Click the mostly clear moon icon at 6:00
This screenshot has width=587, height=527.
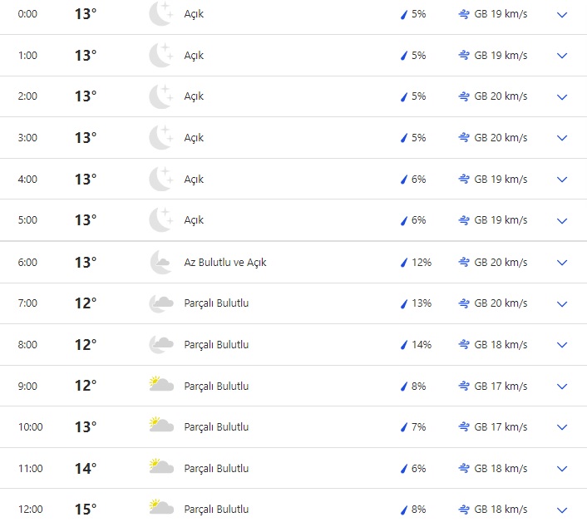[x=160, y=262]
